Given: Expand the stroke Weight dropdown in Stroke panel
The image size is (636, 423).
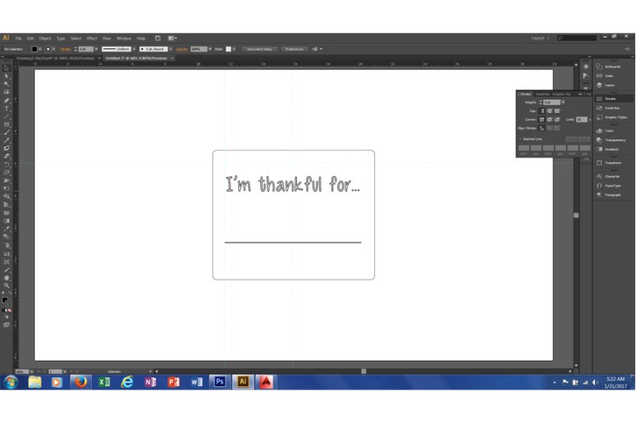Looking at the screenshot, I should 562,102.
